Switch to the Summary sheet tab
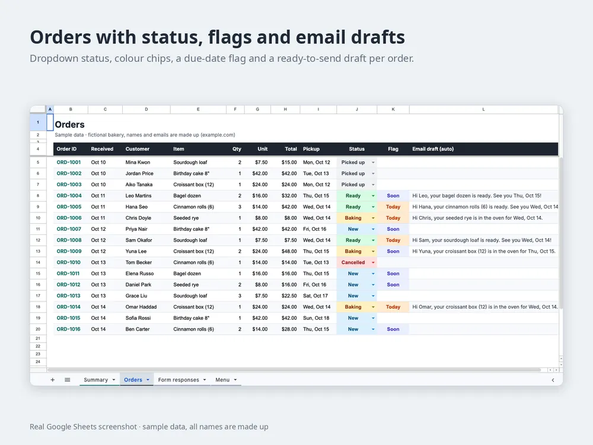 tap(95, 380)
